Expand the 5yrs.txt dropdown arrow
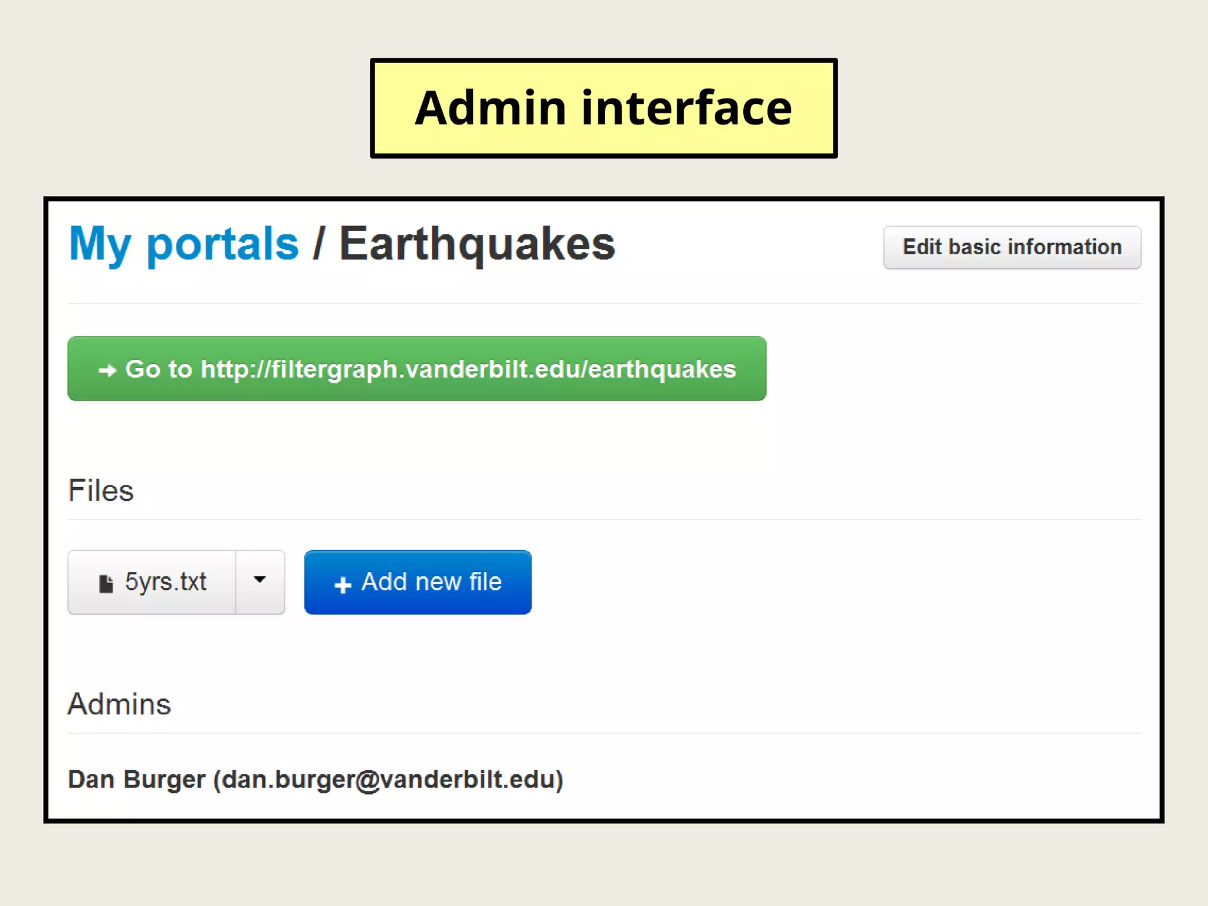 [260, 582]
